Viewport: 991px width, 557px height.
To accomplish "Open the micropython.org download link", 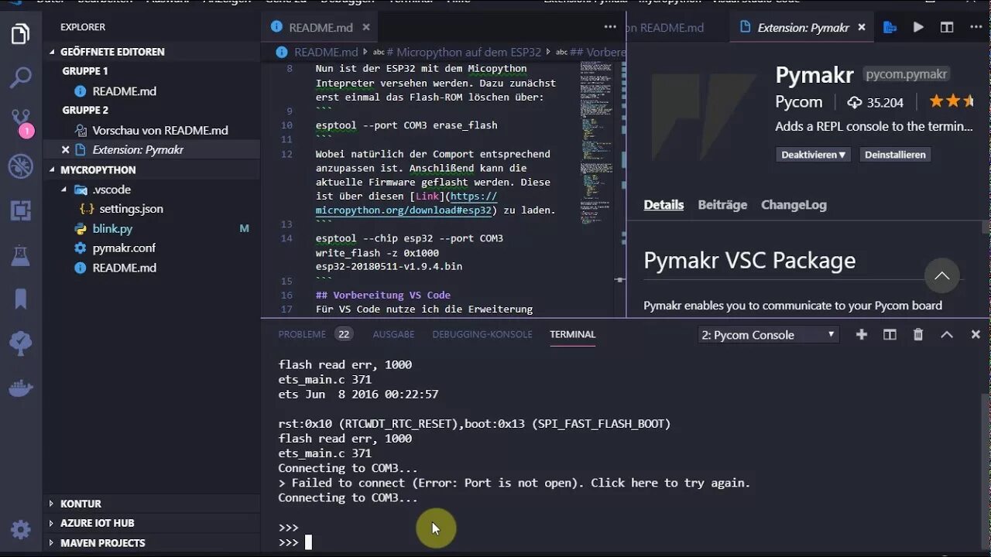I will pos(405,203).
